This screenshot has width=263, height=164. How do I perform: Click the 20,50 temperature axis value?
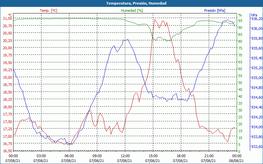8,33
